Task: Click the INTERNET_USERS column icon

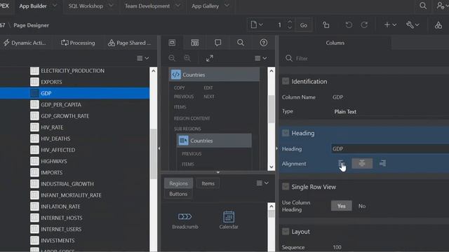Action: (x=34, y=229)
